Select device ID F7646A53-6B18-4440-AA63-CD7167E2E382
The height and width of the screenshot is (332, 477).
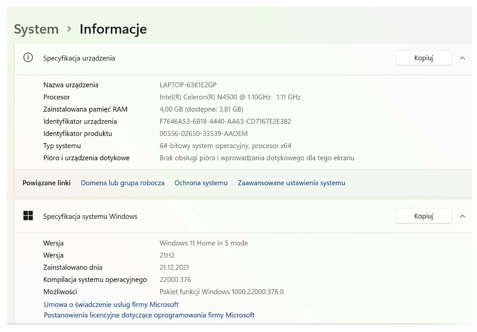tap(226, 121)
